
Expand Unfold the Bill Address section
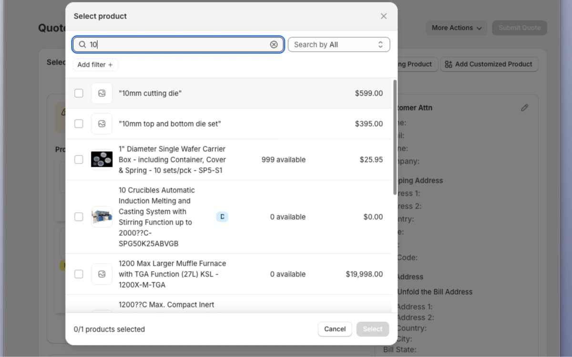[434, 291]
